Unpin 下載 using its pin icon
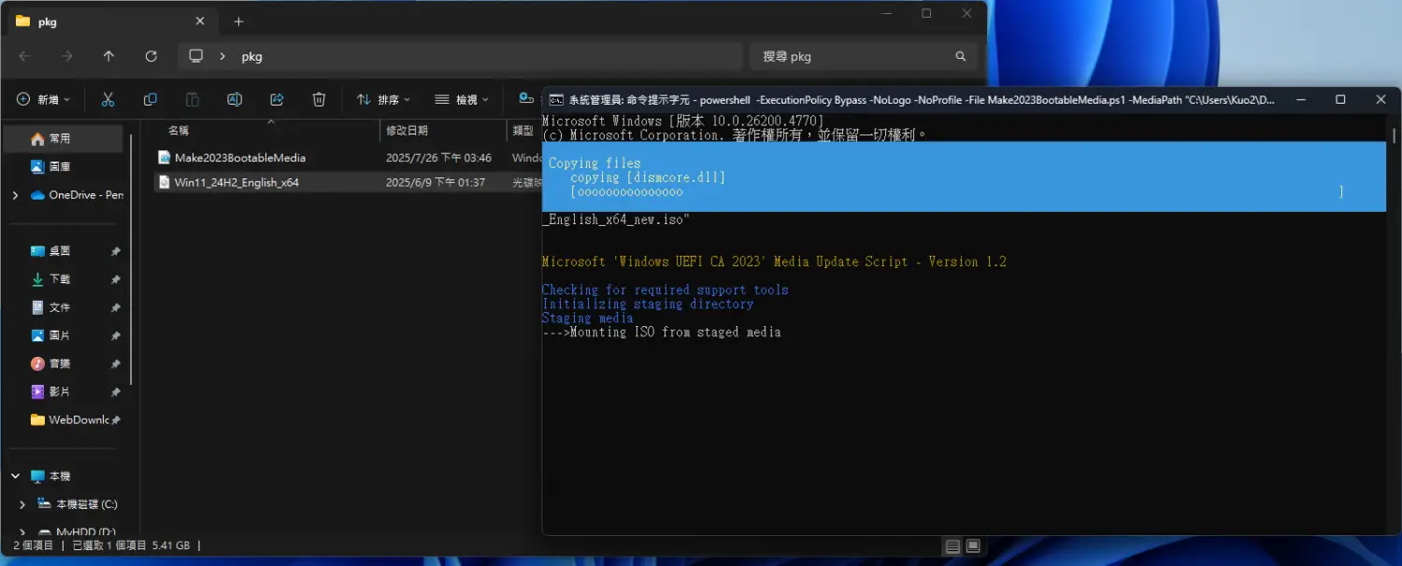Image resolution: width=1402 pixels, height=566 pixels. (x=116, y=279)
